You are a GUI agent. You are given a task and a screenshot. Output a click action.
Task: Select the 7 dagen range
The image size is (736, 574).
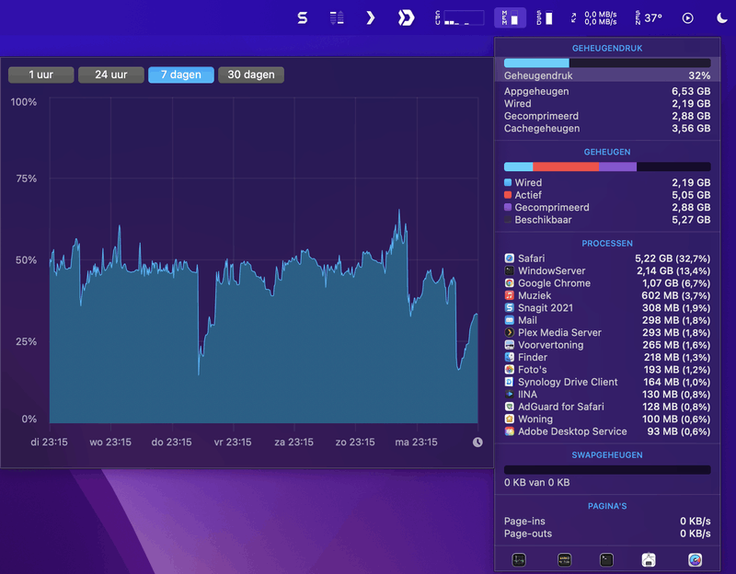tap(180, 75)
